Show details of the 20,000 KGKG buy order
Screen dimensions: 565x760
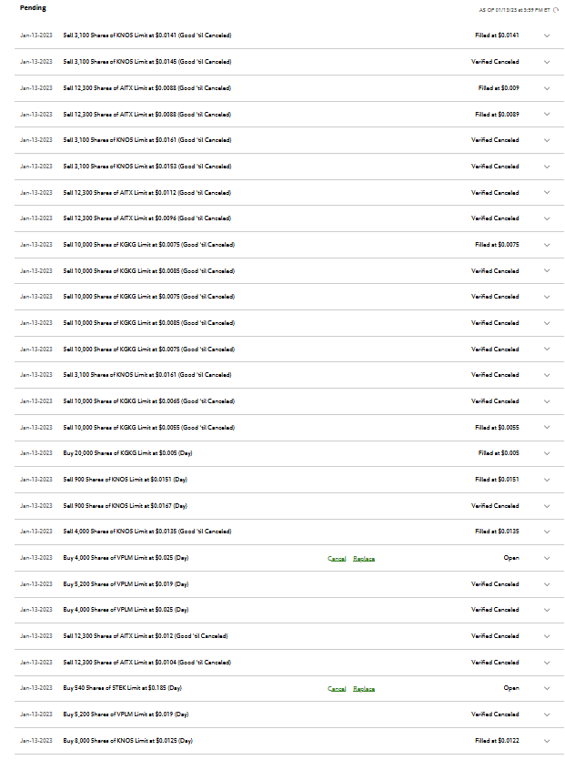coord(547,453)
